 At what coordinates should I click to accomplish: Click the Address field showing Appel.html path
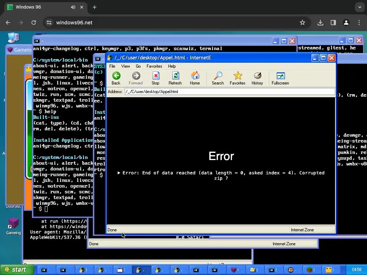[x=230, y=92]
